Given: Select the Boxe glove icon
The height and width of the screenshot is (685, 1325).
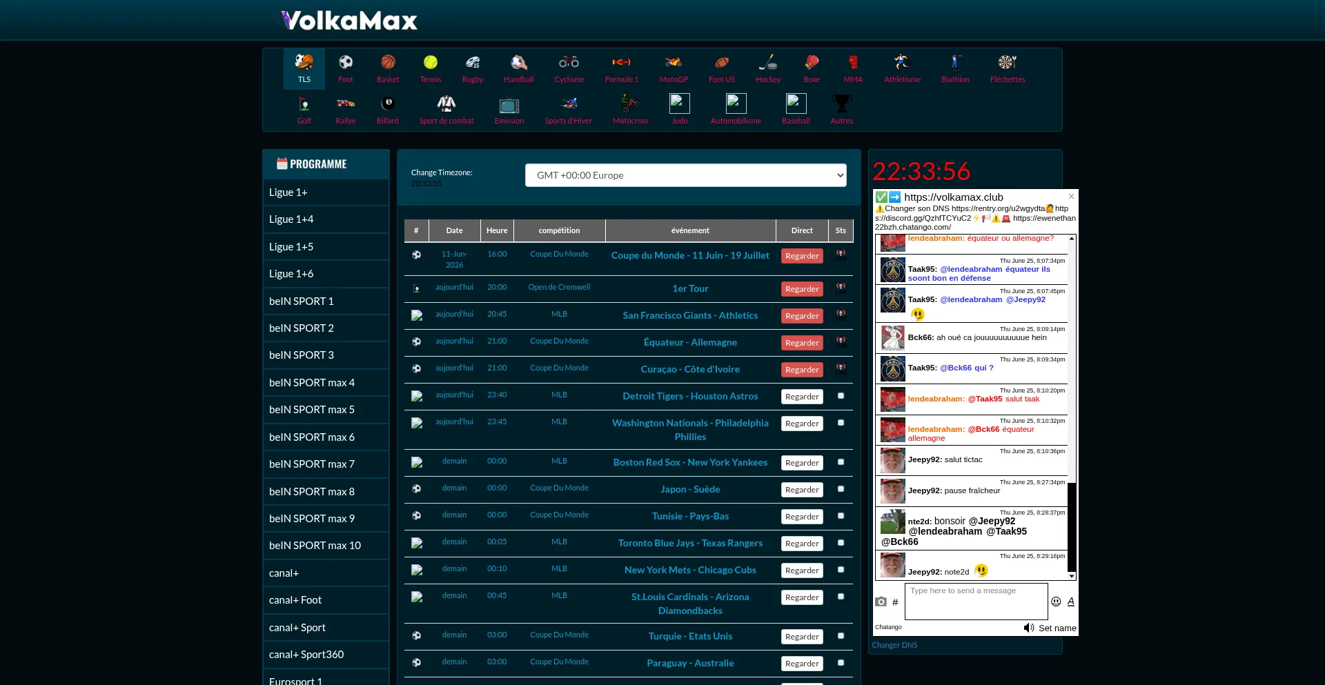Looking at the screenshot, I should tap(812, 63).
